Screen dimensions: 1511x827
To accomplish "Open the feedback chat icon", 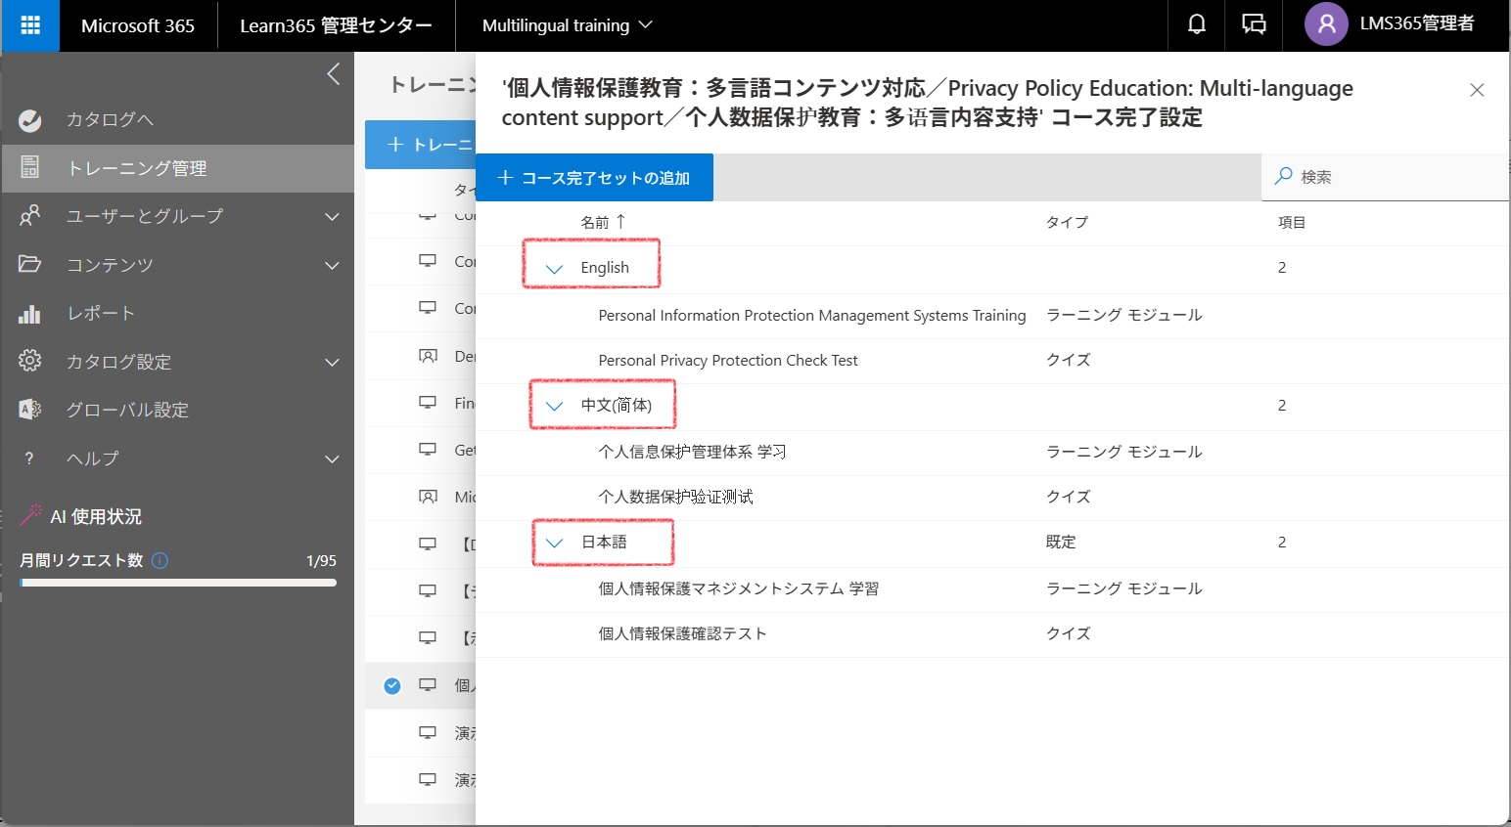I will (x=1254, y=24).
